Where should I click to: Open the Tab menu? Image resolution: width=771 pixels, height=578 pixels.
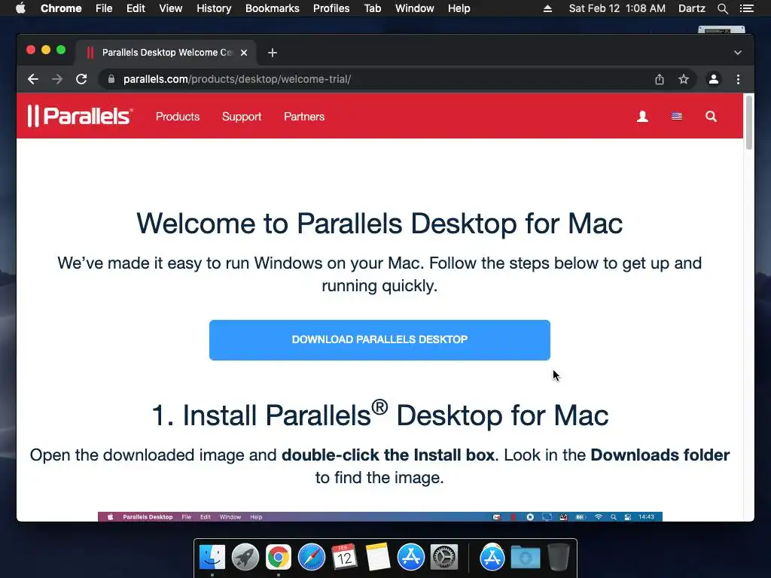372,8
